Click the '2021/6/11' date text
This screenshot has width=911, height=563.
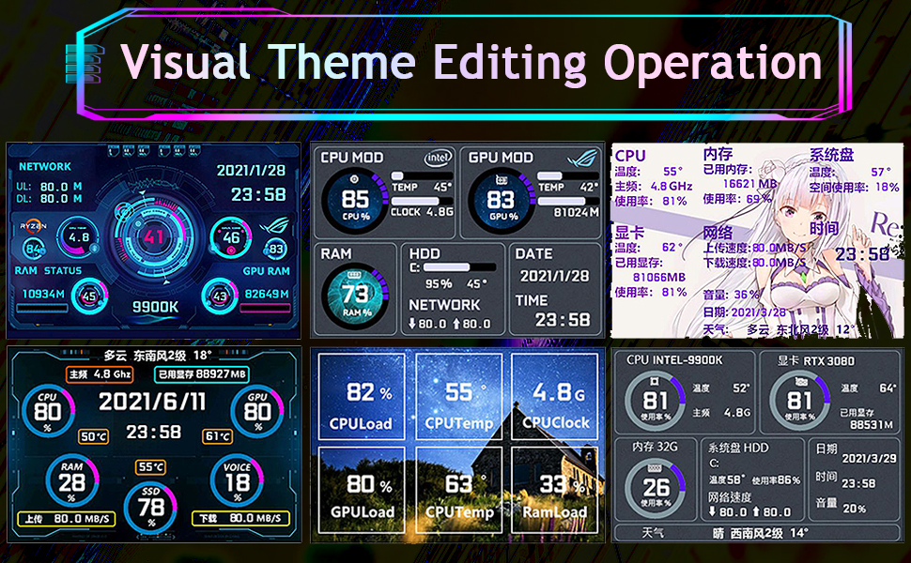pos(152,402)
